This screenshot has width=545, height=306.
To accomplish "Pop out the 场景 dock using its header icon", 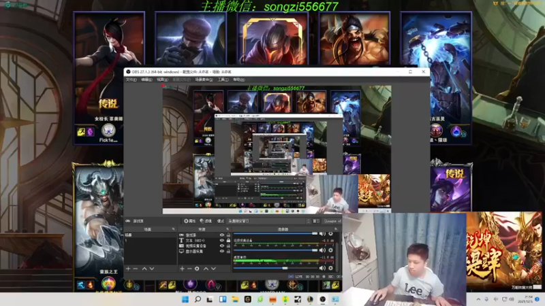I will point(173,229).
